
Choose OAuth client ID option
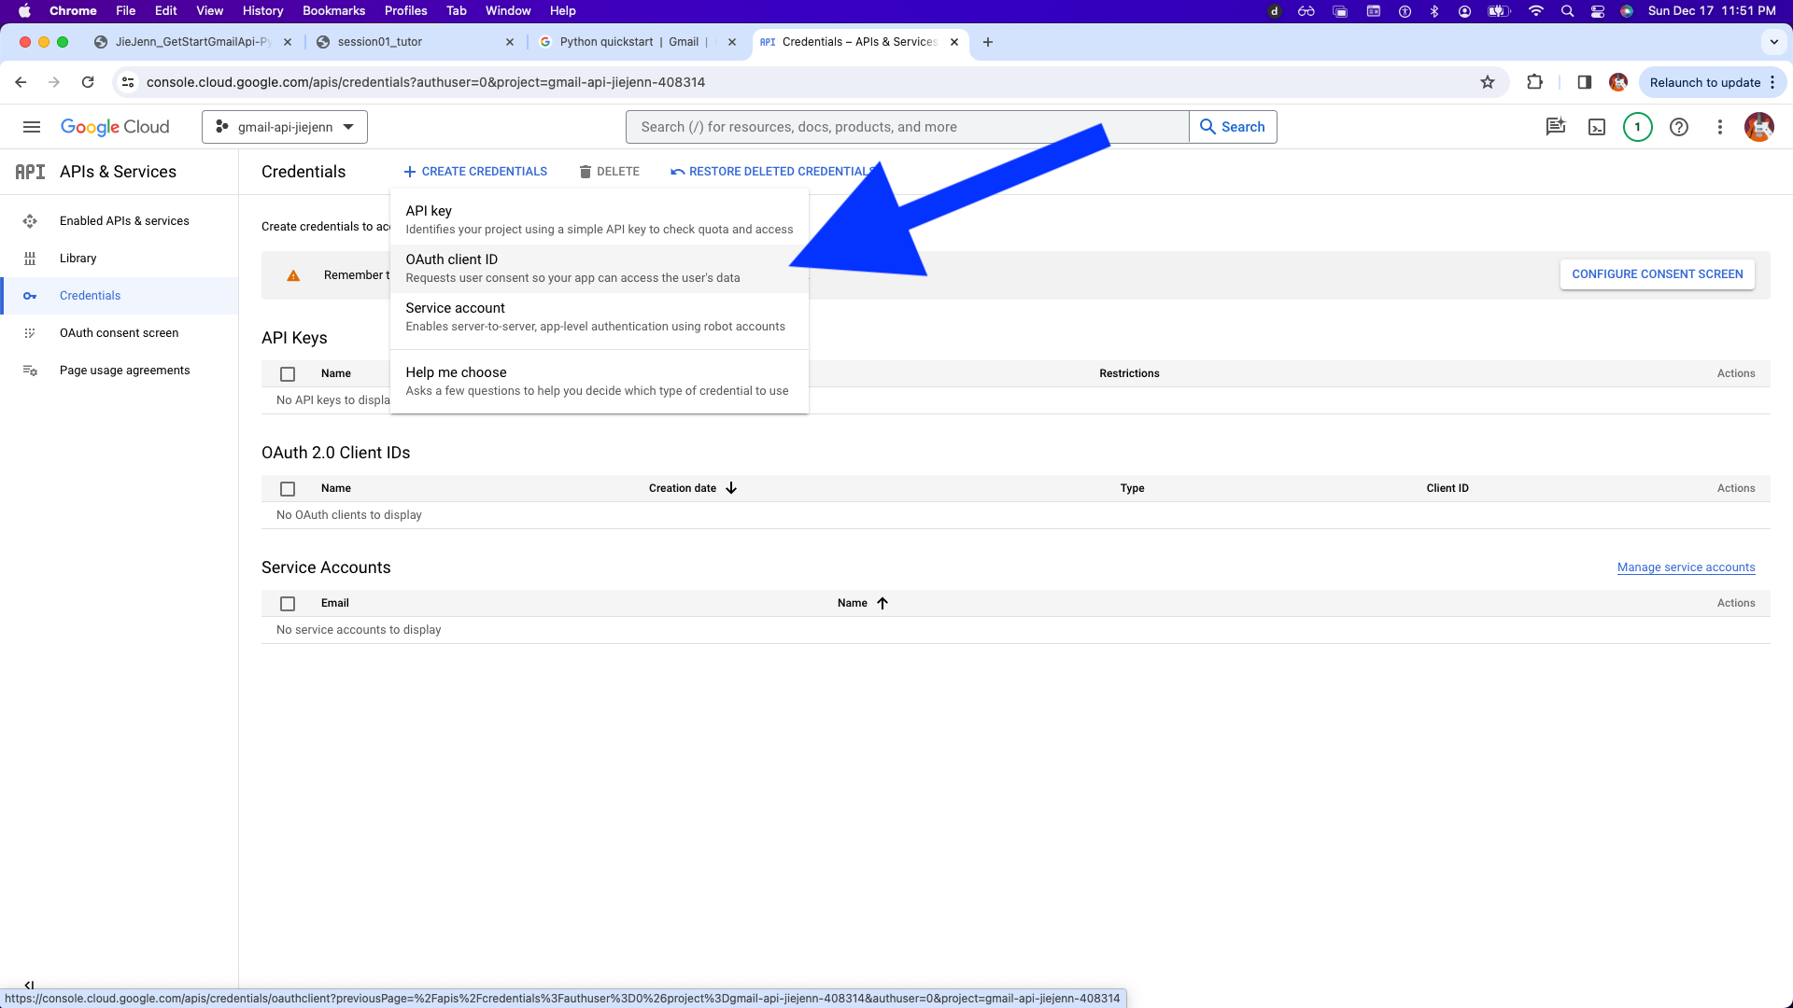600,269
